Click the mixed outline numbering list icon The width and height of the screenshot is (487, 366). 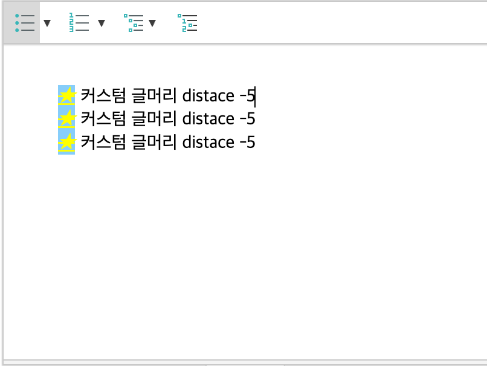point(188,23)
